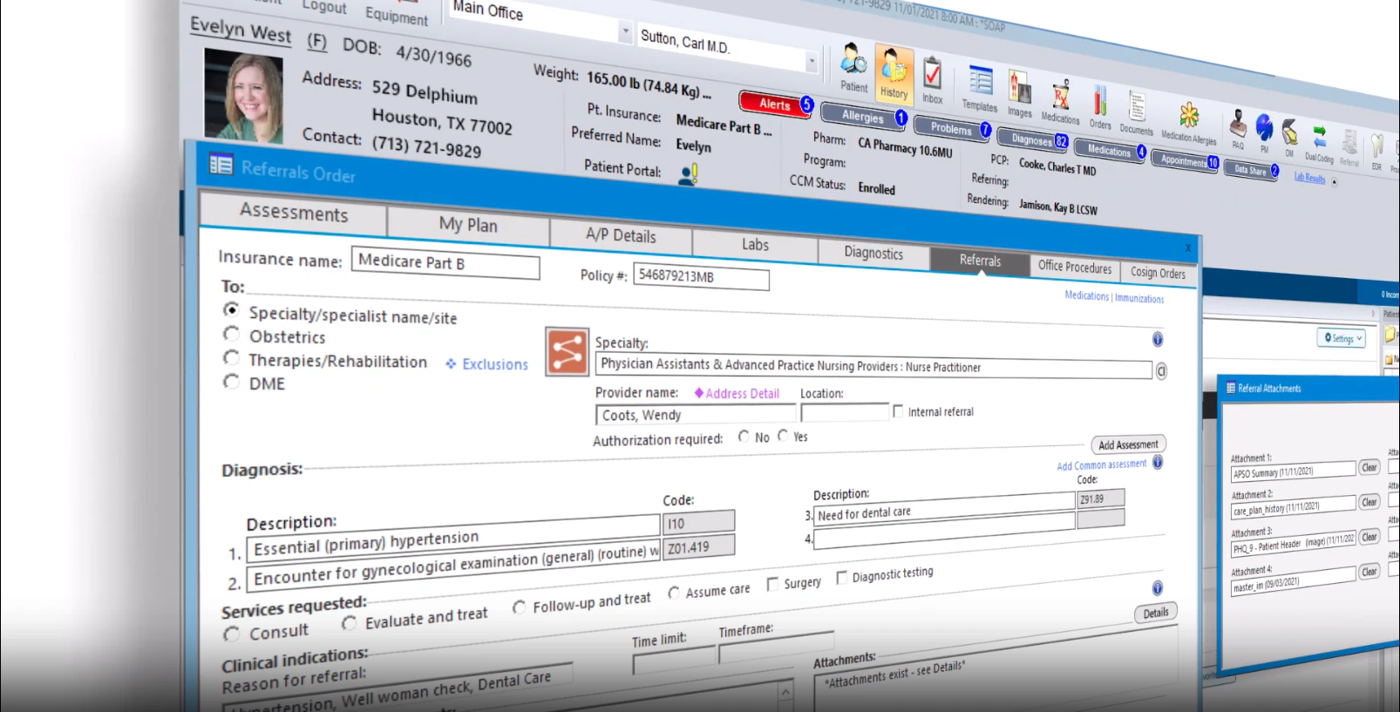The width and height of the screenshot is (1400, 712).
Task: Click the Problems badge button
Action: (950, 128)
